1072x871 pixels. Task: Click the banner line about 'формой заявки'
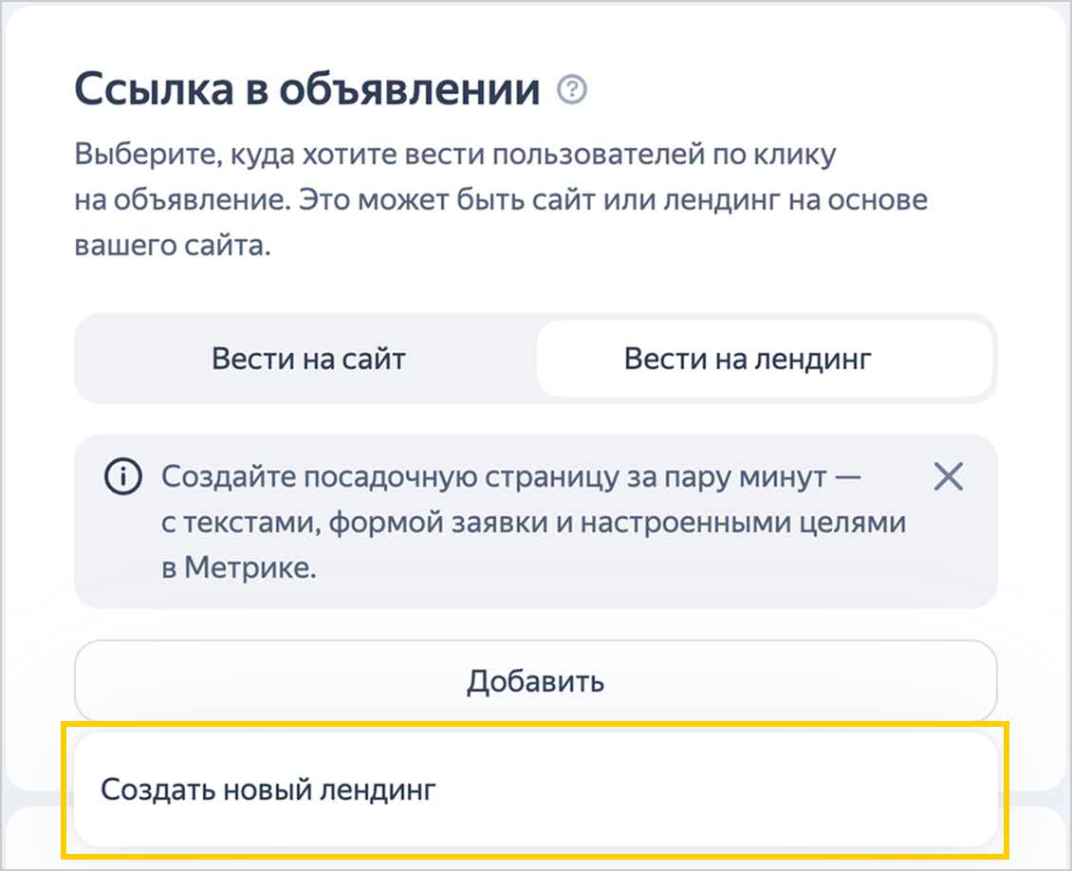tap(533, 523)
